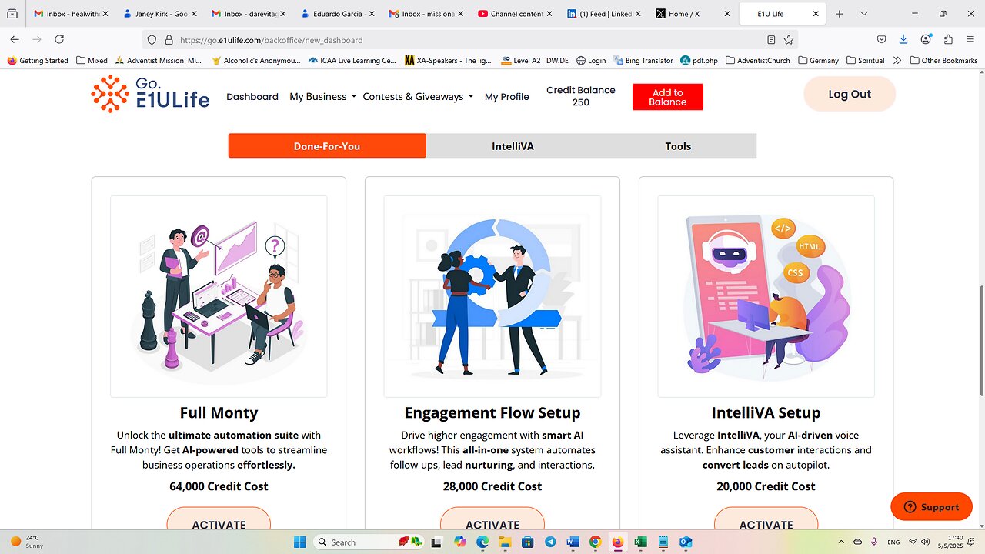Open the Support chat button
985x554 pixels.
(931, 507)
